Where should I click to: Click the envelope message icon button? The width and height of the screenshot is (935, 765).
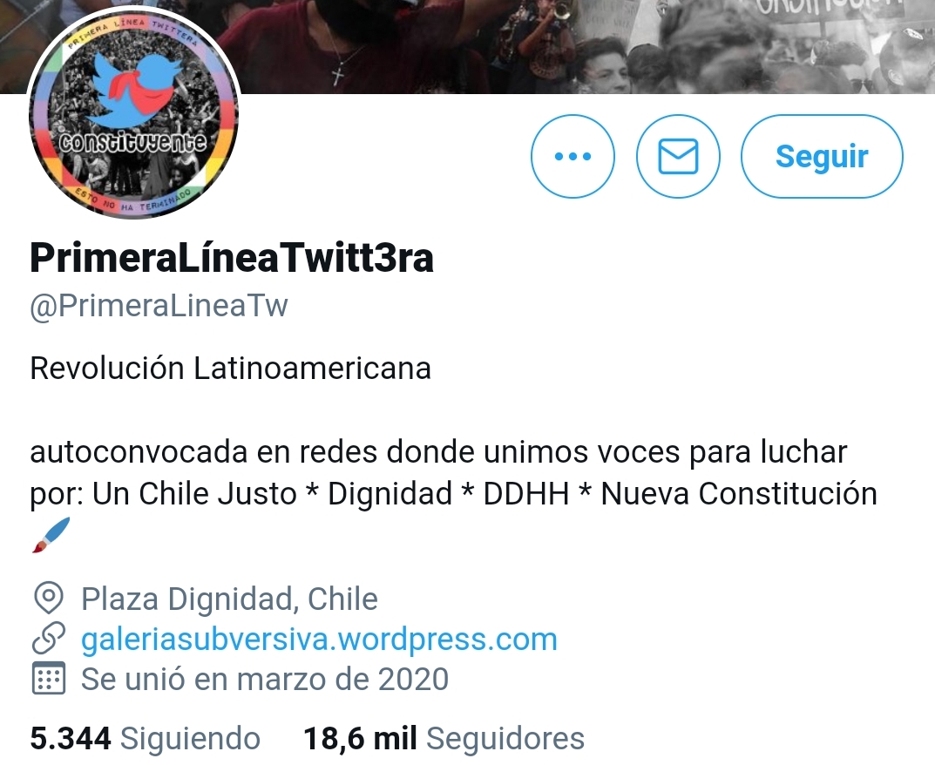[x=678, y=156]
